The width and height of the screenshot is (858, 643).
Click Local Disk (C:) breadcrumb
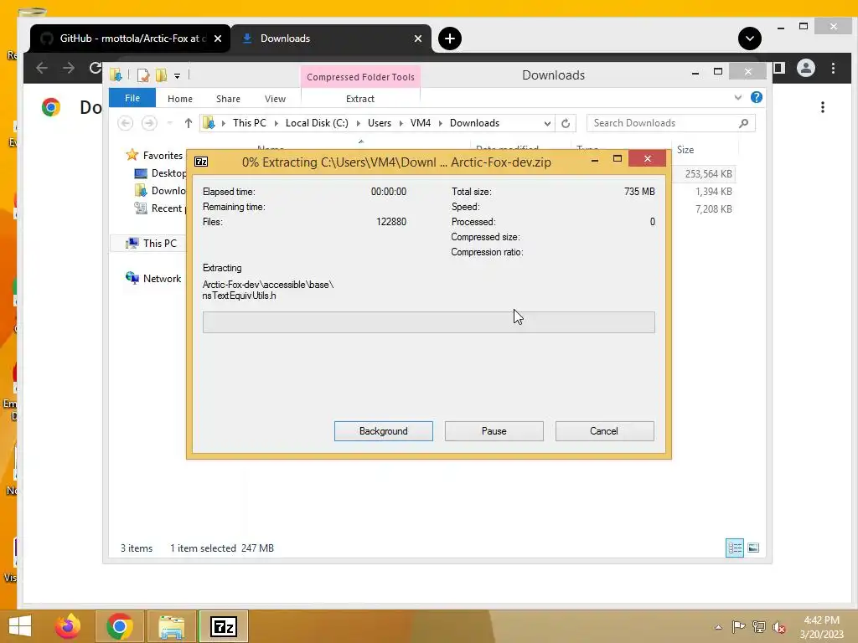click(317, 123)
